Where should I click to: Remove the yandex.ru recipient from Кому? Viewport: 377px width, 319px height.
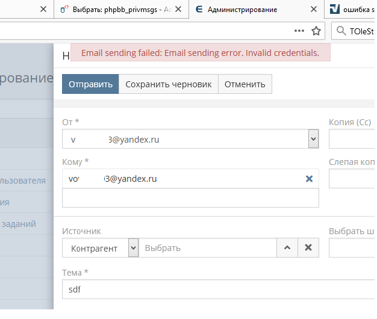(309, 179)
